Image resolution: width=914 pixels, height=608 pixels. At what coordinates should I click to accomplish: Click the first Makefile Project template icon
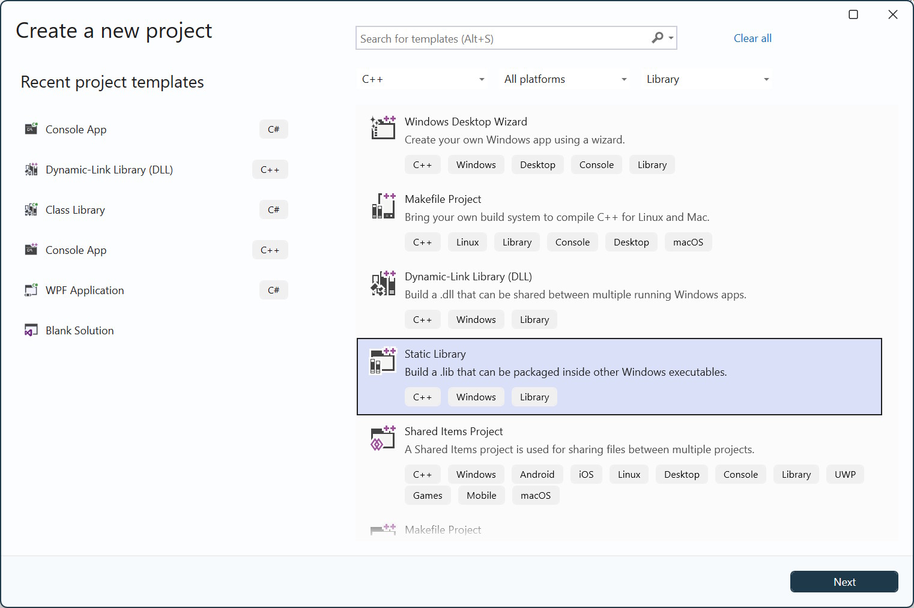[x=383, y=206]
